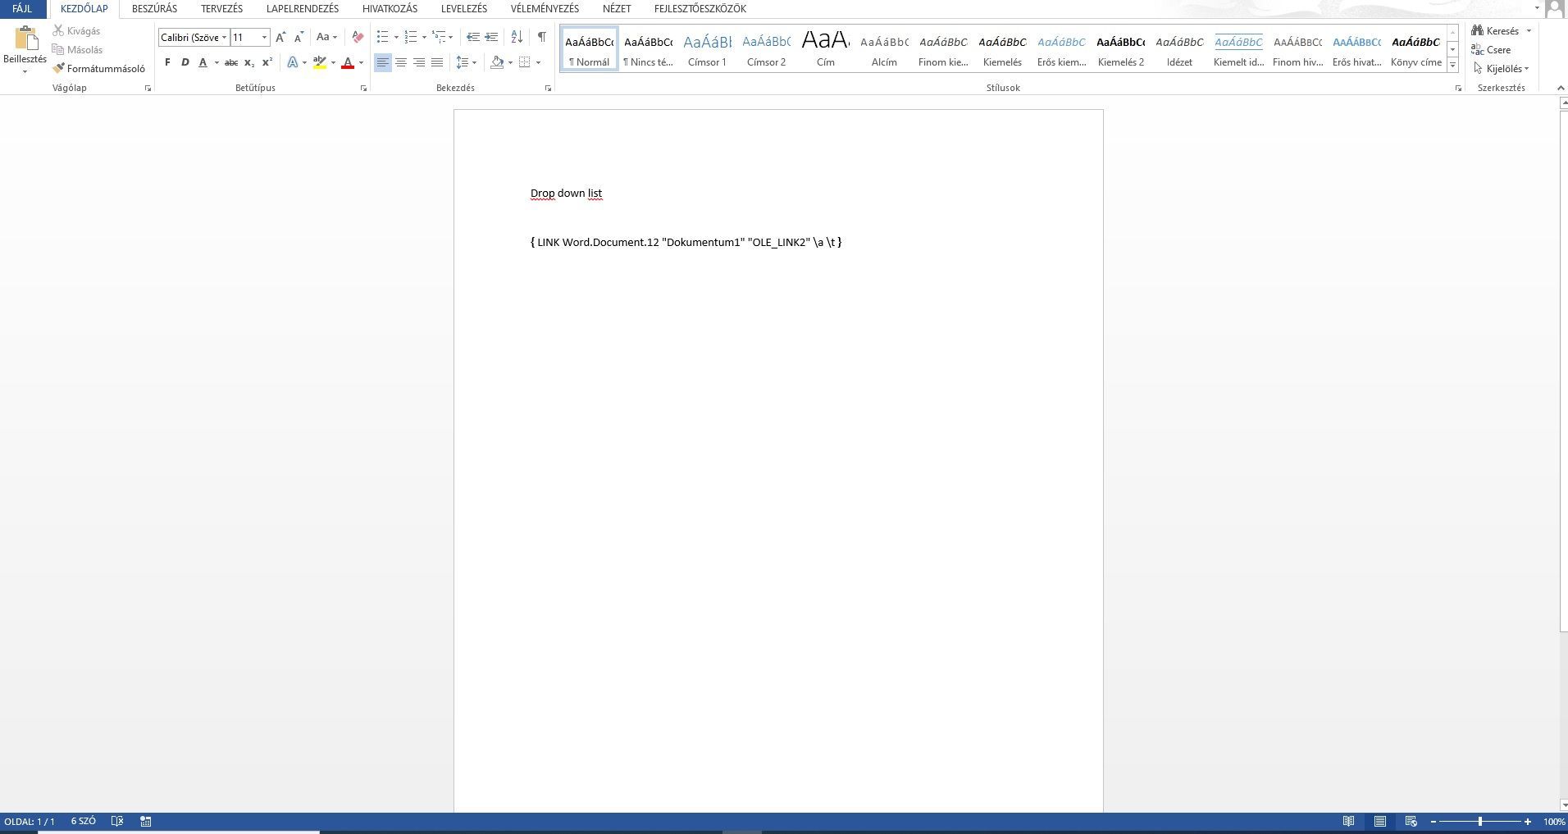Toggle paragraph marks display
The height and width of the screenshot is (834, 1568).
point(542,36)
